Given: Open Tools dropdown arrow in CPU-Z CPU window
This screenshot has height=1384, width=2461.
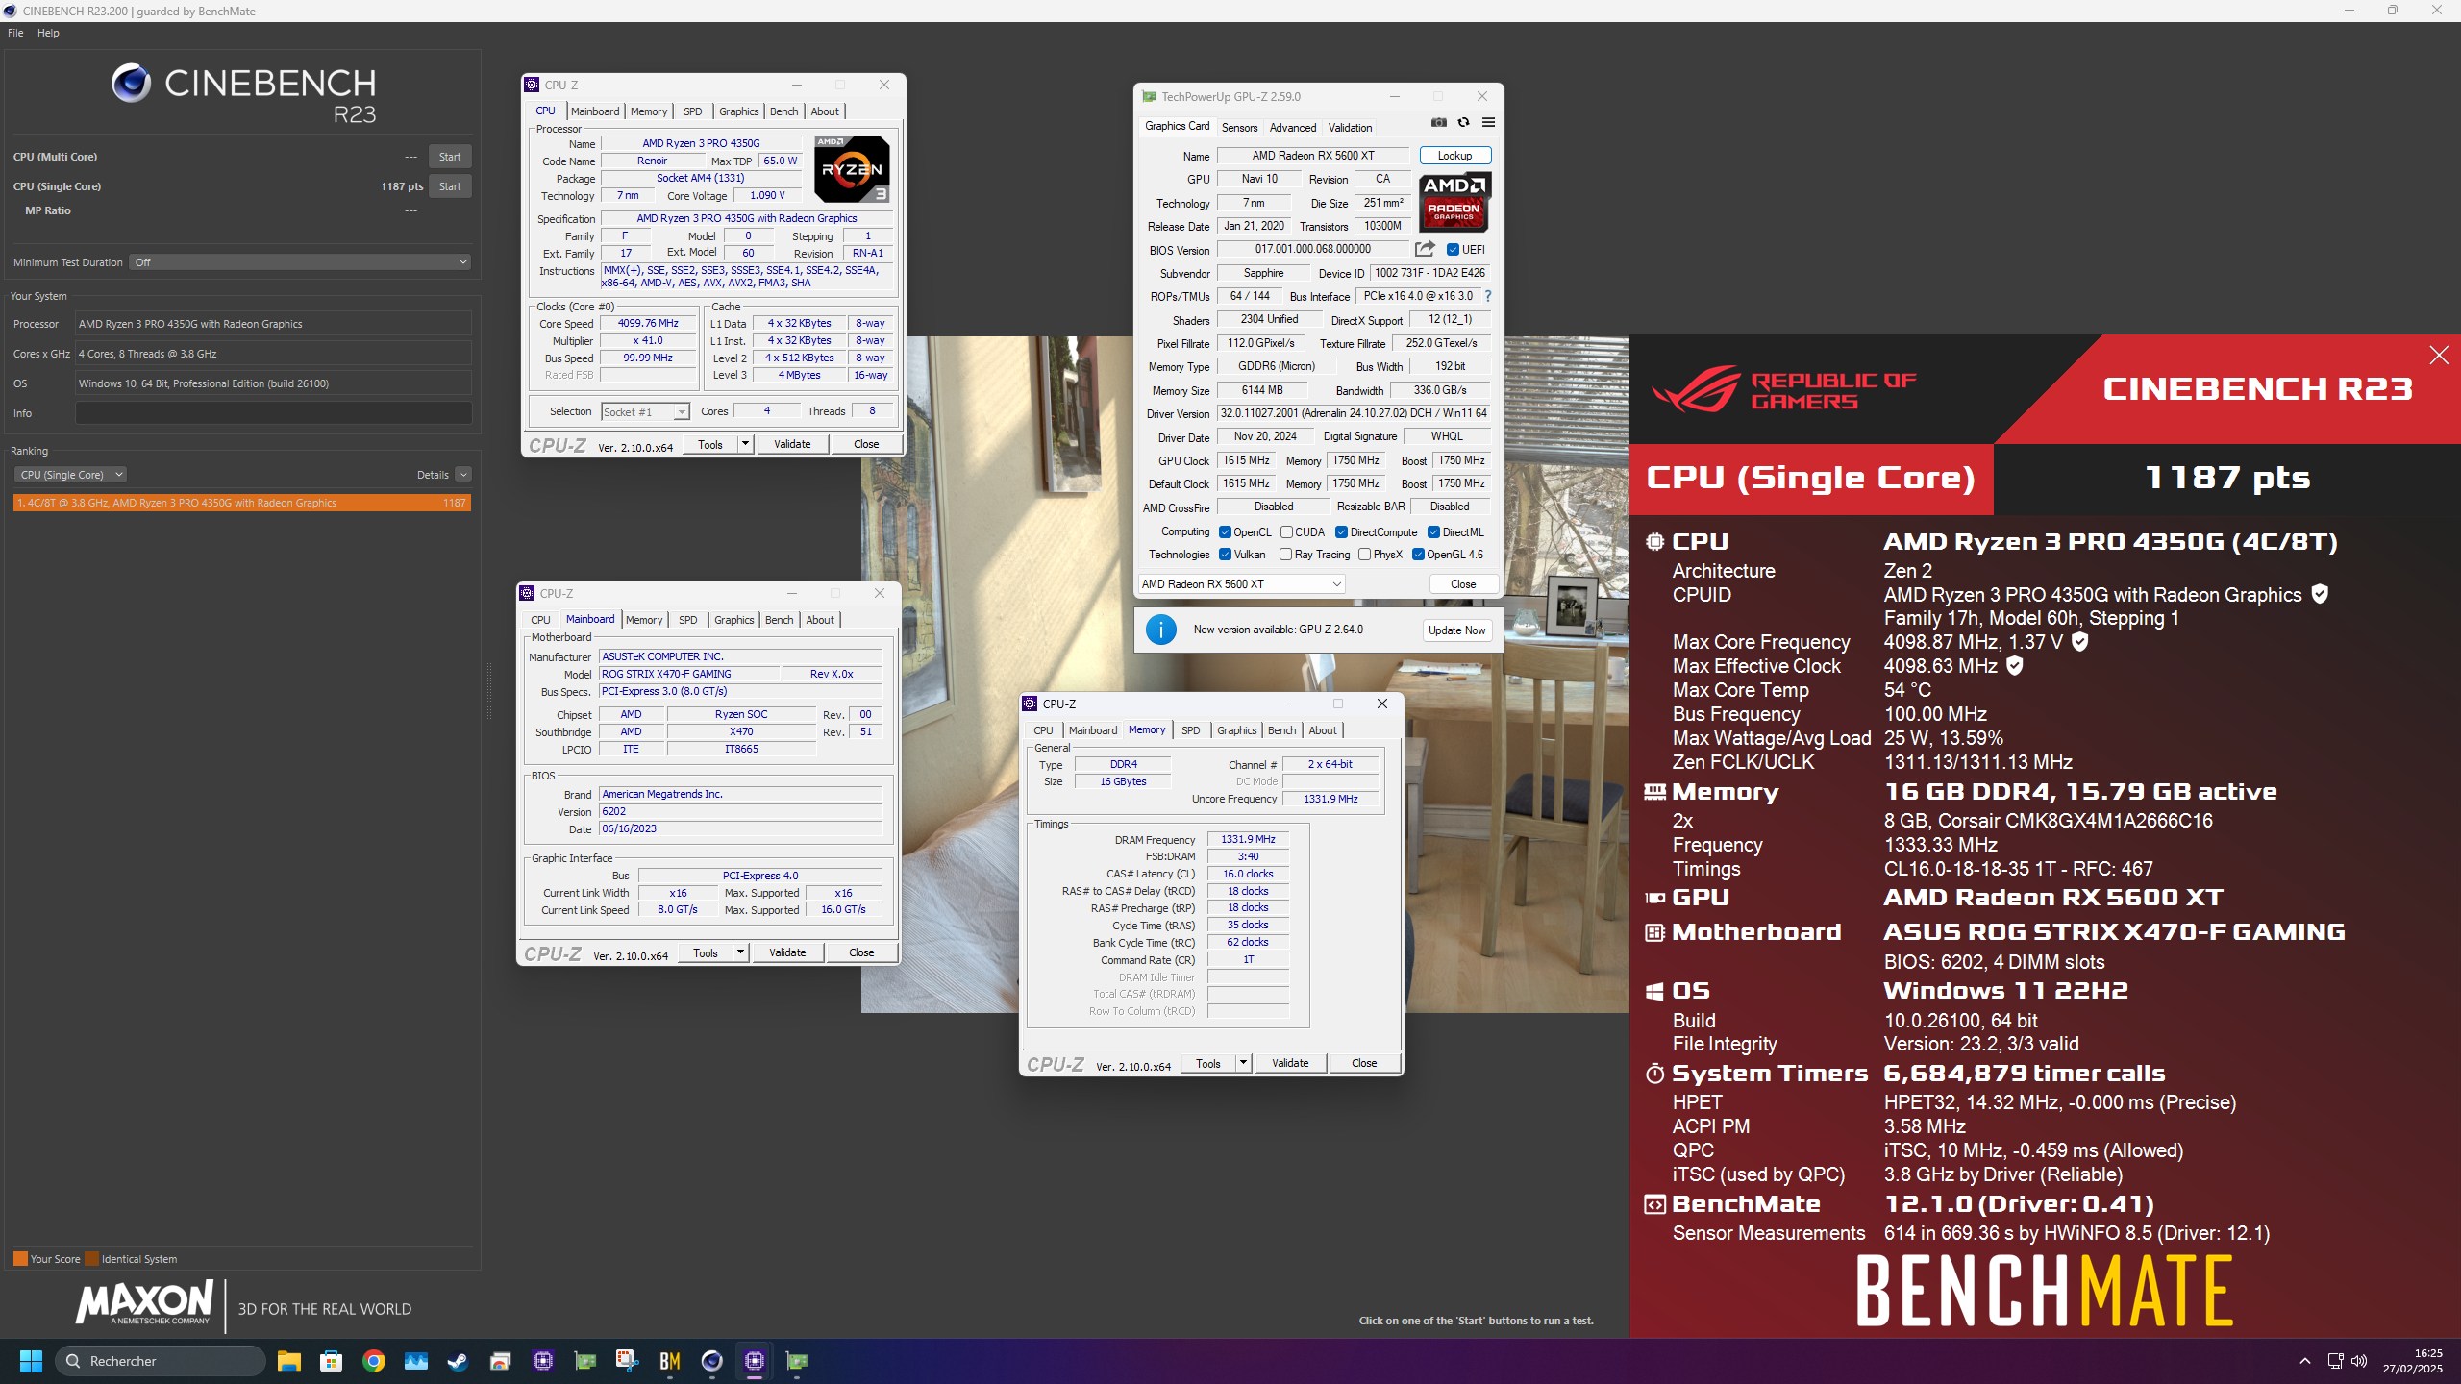Looking at the screenshot, I should pos(745,444).
